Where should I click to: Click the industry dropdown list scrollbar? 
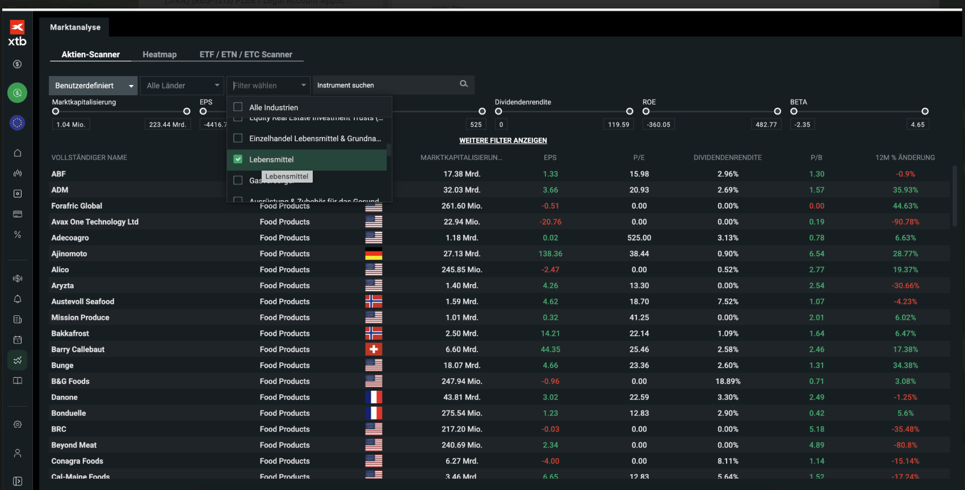[389, 150]
